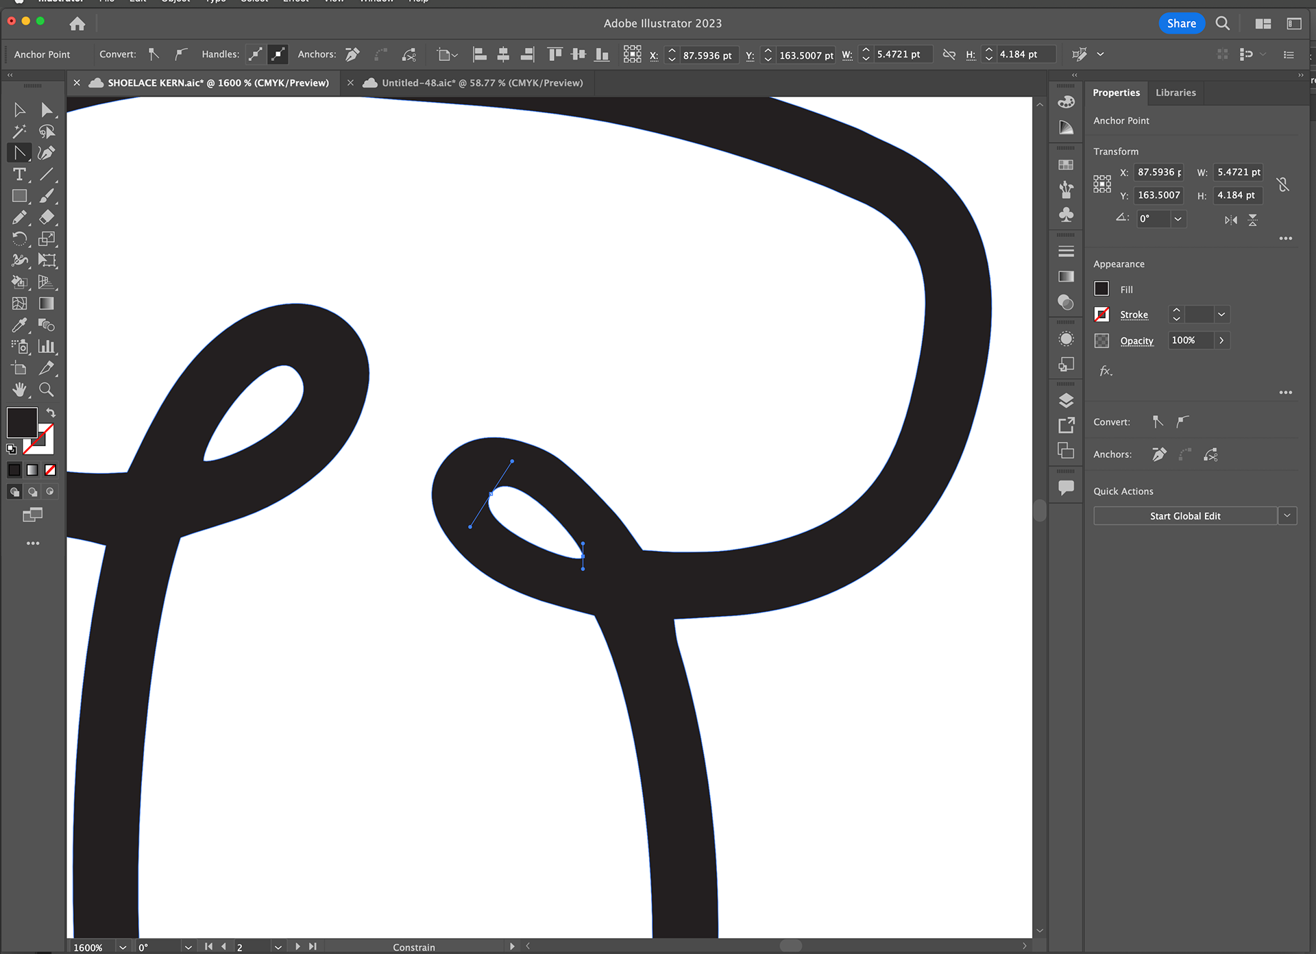The width and height of the screenshot is (1316, 954).
Task: Open Start Global Edit options dropdown
Action: click(1287, 515)
